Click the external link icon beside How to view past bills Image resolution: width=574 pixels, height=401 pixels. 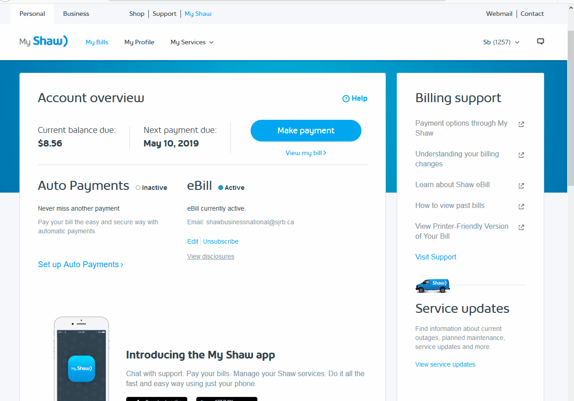click(x=521, y=206)
